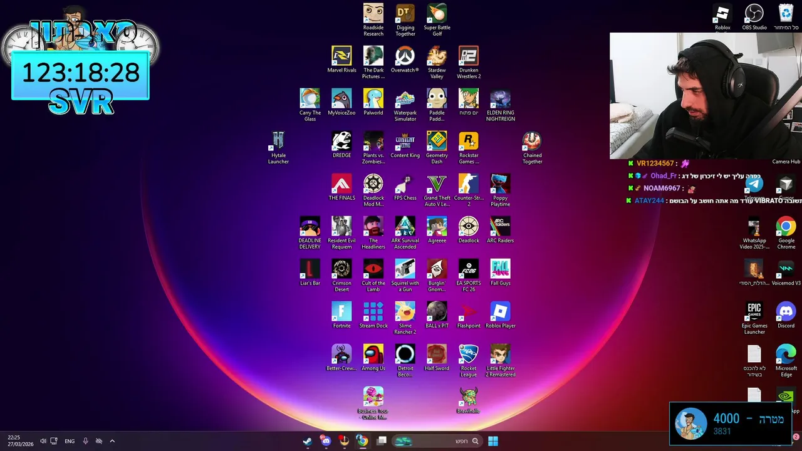Open the volume control in tray
The width and height of the screenshot is (802, 451).
(x=43, y=441)
